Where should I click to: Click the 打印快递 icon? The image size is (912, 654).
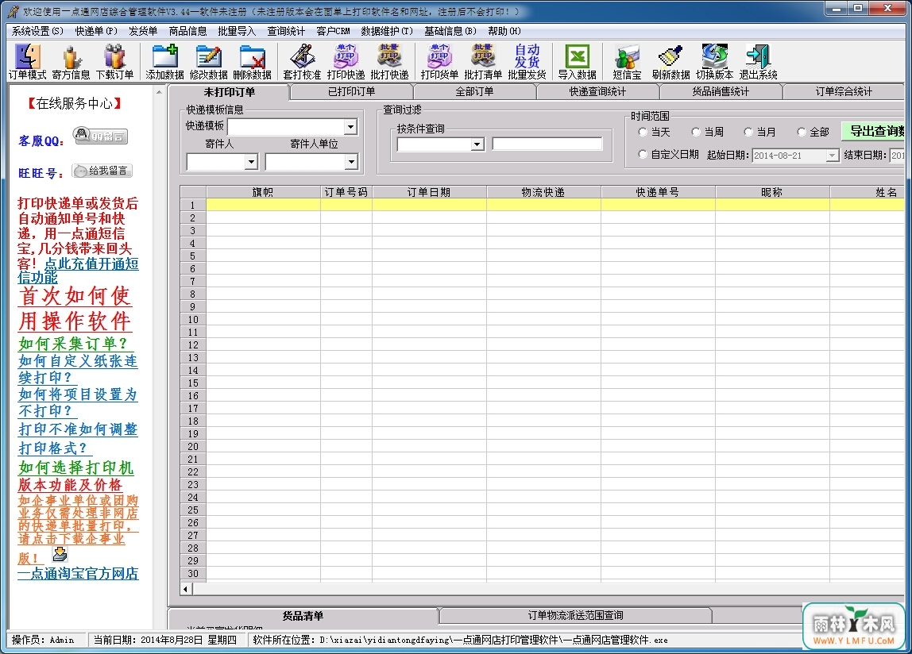click(x=346, y=62)
